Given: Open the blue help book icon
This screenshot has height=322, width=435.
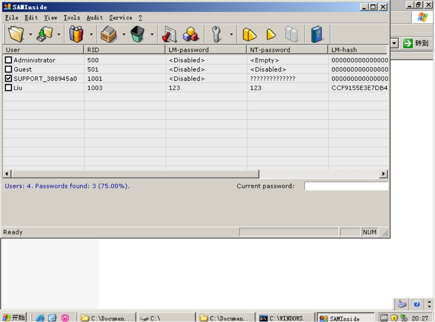Looking at the screenshot, I should click(x=316, y=34).
